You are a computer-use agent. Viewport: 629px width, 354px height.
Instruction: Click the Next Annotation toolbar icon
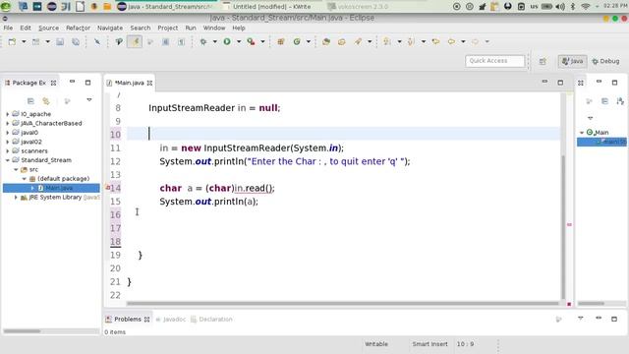pos(387,41)
